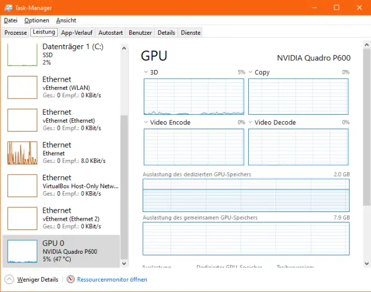This screenshot has height=292, width=371.
Task: Switch to the Autostart tab
Action: tap(110, 32)
